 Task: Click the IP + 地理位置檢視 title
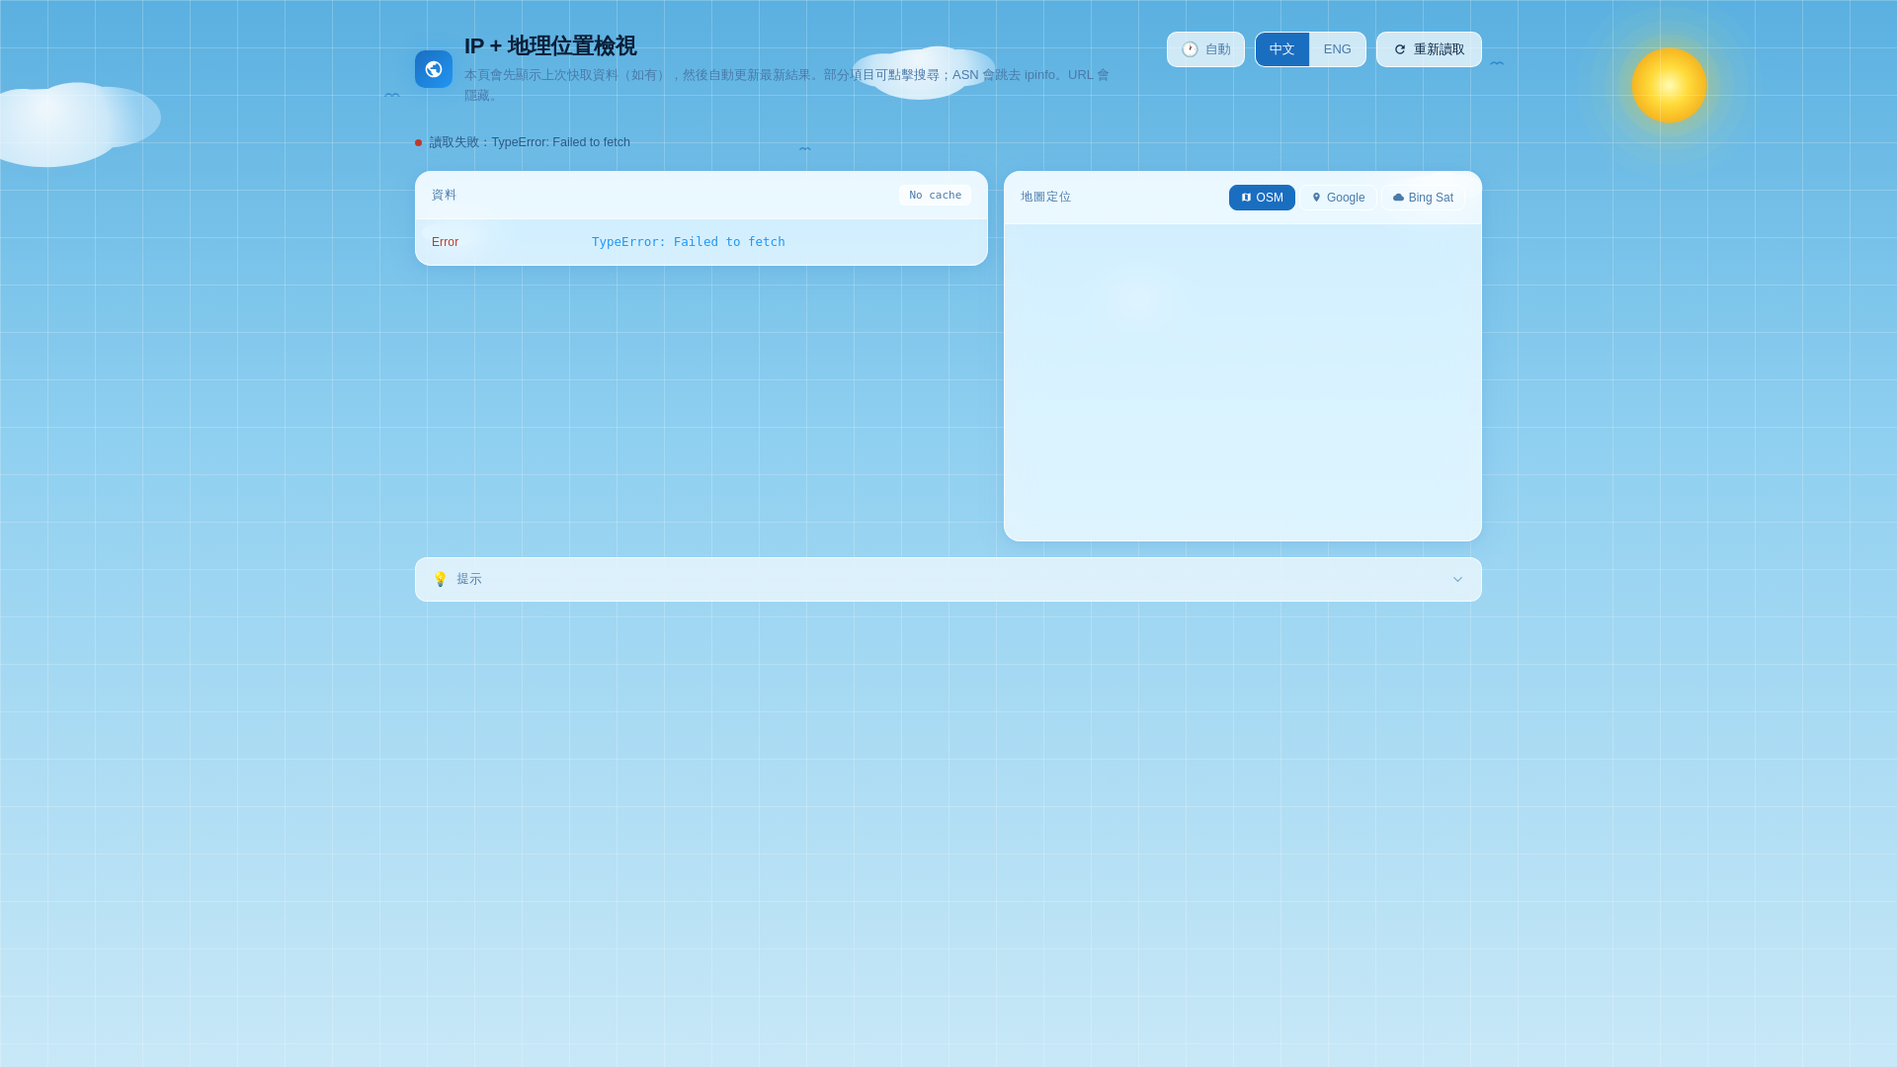[x=550, y=46]
